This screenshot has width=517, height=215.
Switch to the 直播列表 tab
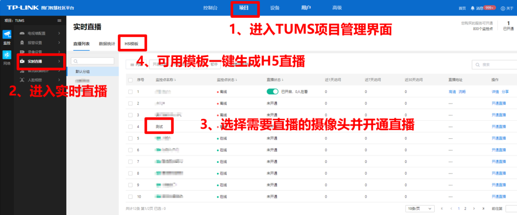point(81,44)
